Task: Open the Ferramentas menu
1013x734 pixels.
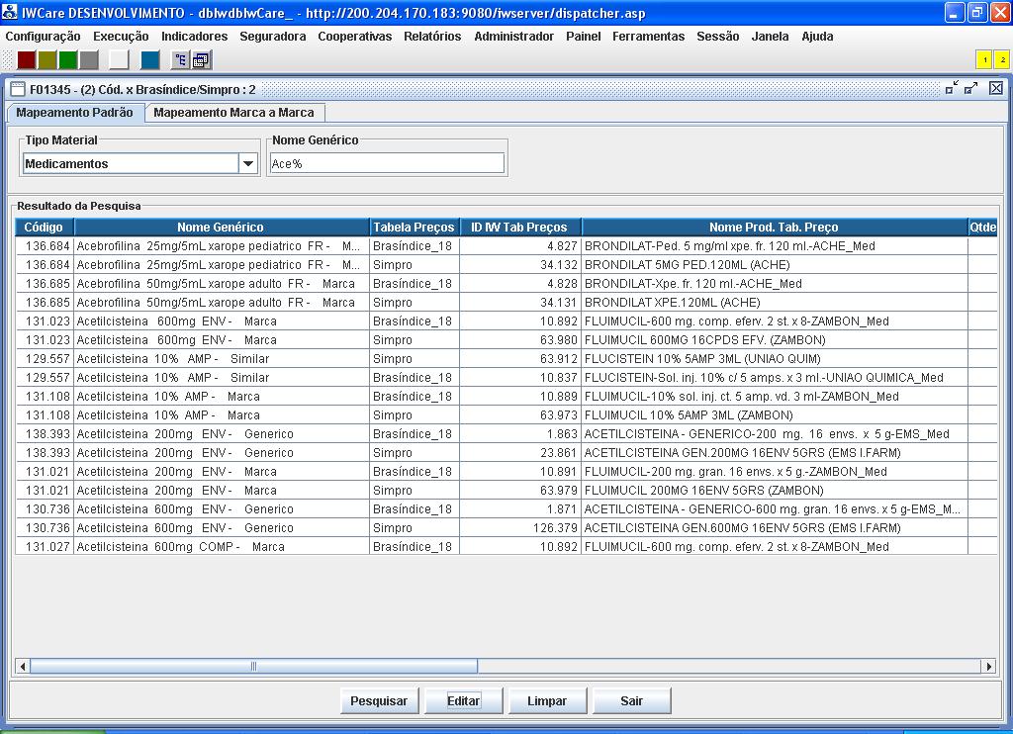Action: pyautogui.click(x=649, y=37)
